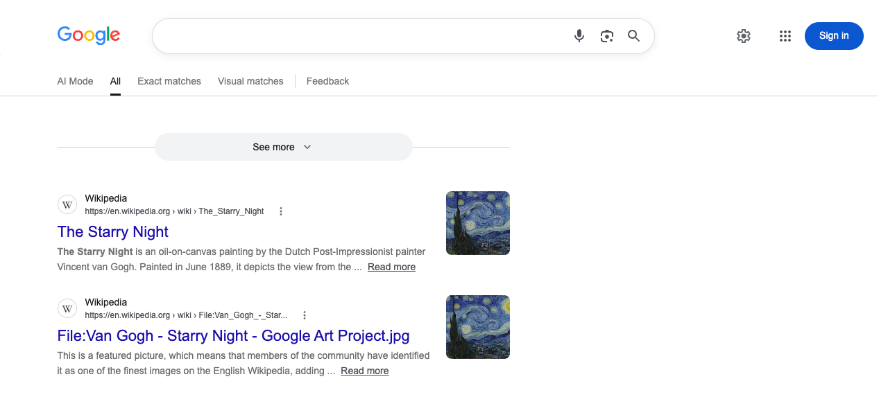The width and height of the screenshot is (888, 397).
Task: Expand the See more button
Action: coord(283,147)
